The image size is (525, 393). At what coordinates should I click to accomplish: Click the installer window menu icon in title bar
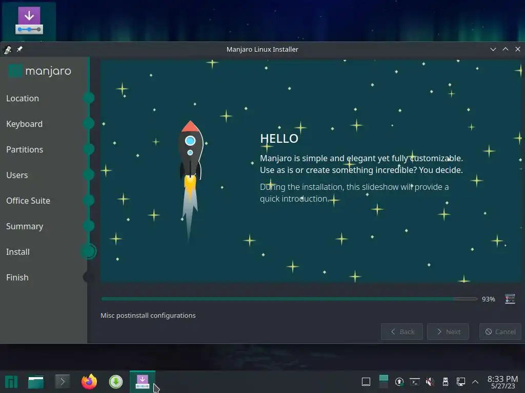pyautogui.click(x=8, y=50)
